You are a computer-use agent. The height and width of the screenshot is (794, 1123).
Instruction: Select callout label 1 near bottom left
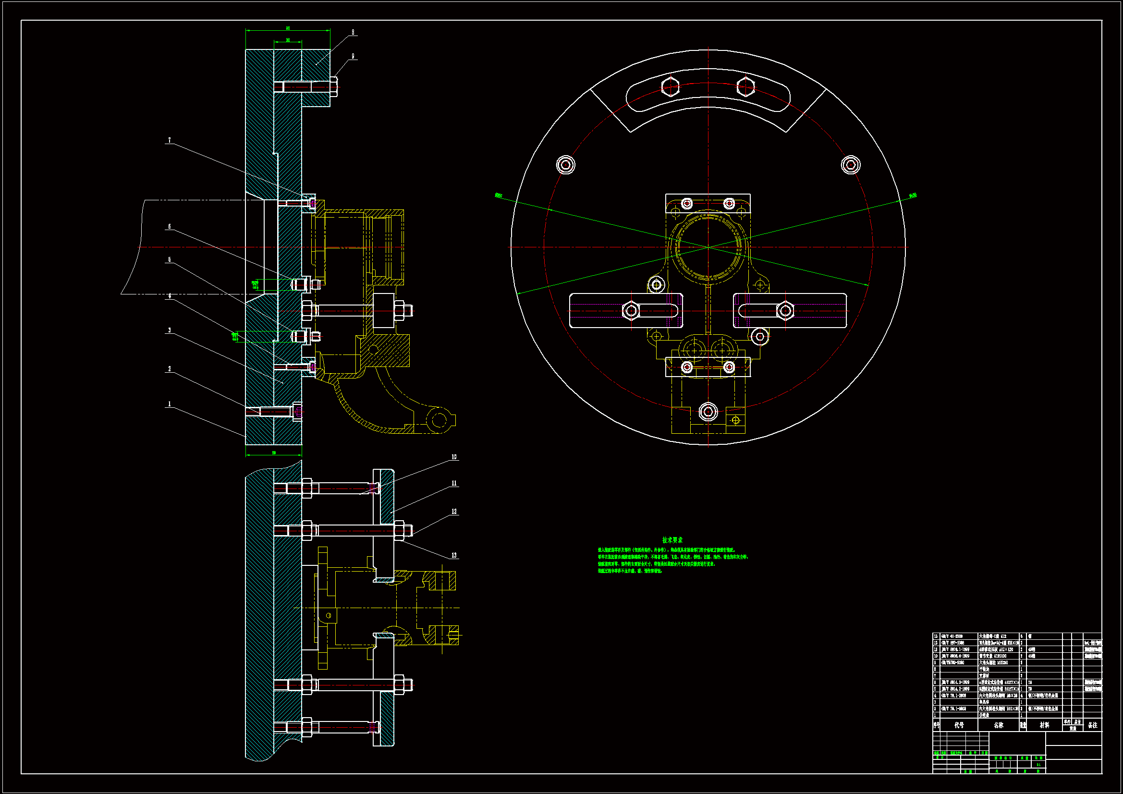(x=170, y=404)
